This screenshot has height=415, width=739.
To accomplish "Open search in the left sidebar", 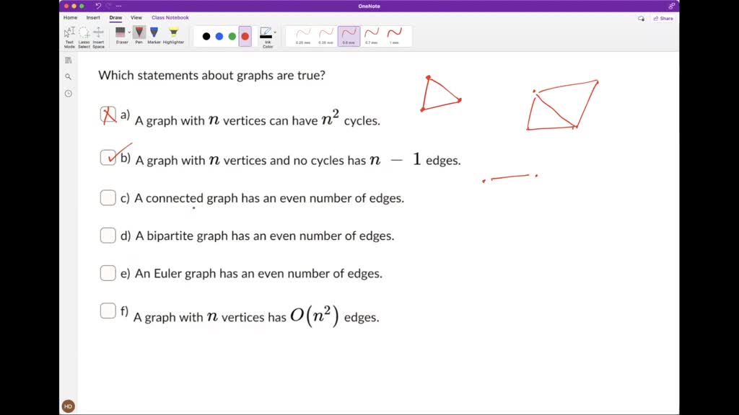I will click(68, 76).
